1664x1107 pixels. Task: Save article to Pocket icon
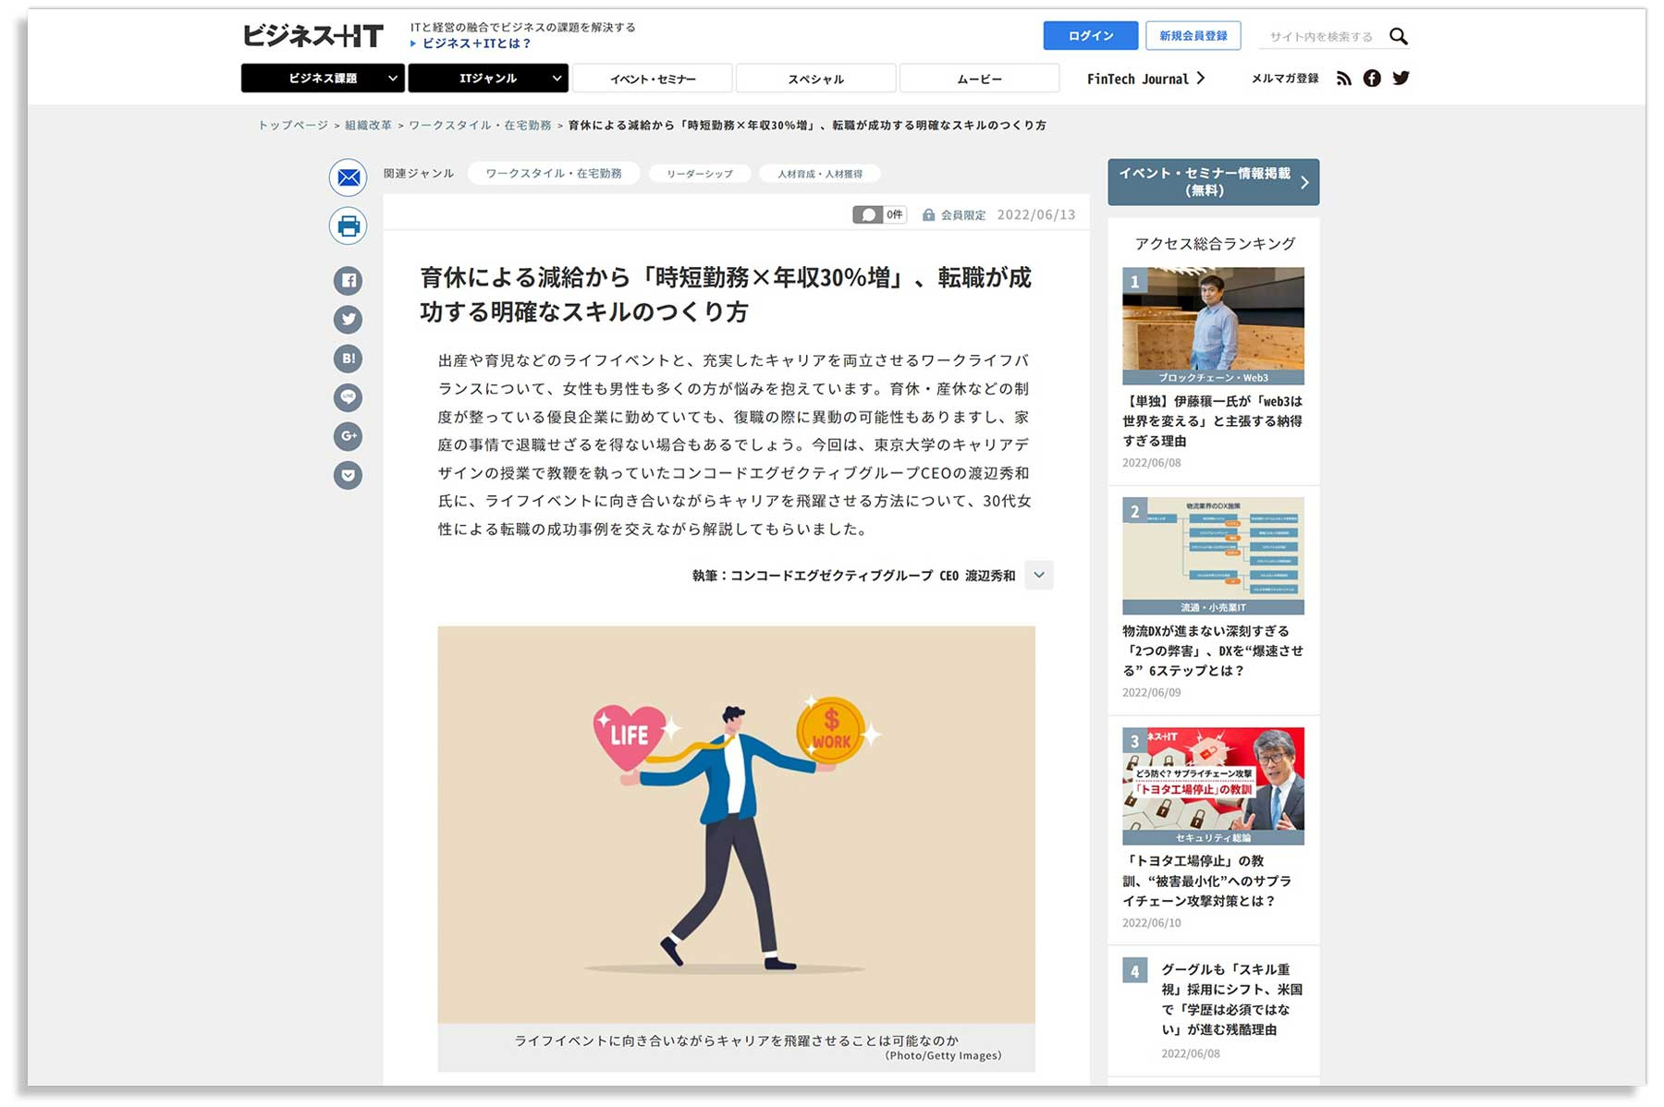(349, 475)
